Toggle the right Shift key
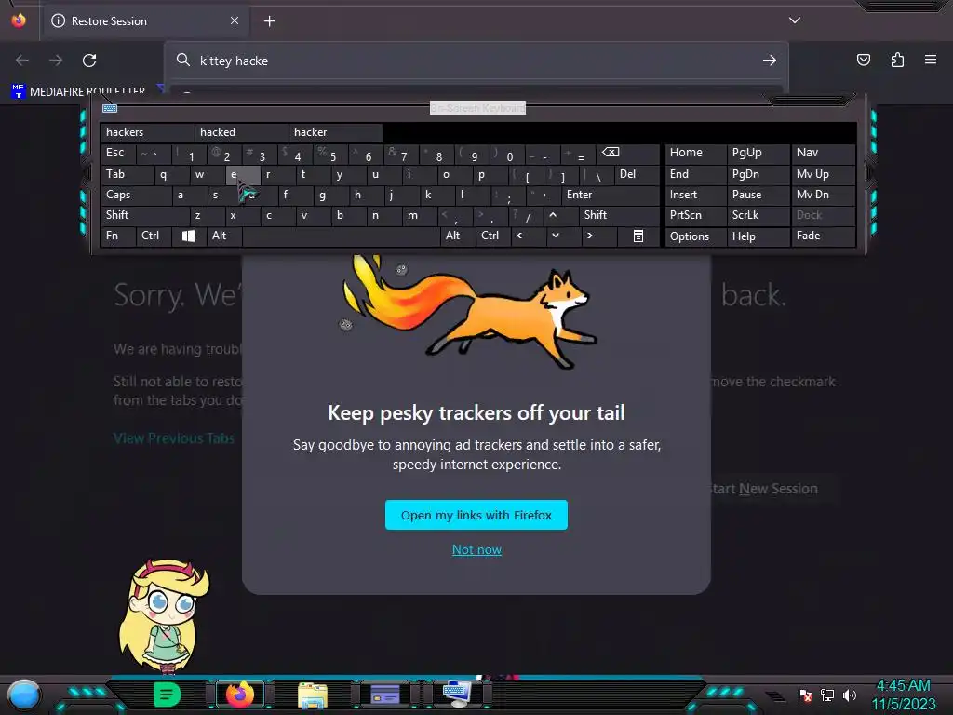 coord(619,215)
